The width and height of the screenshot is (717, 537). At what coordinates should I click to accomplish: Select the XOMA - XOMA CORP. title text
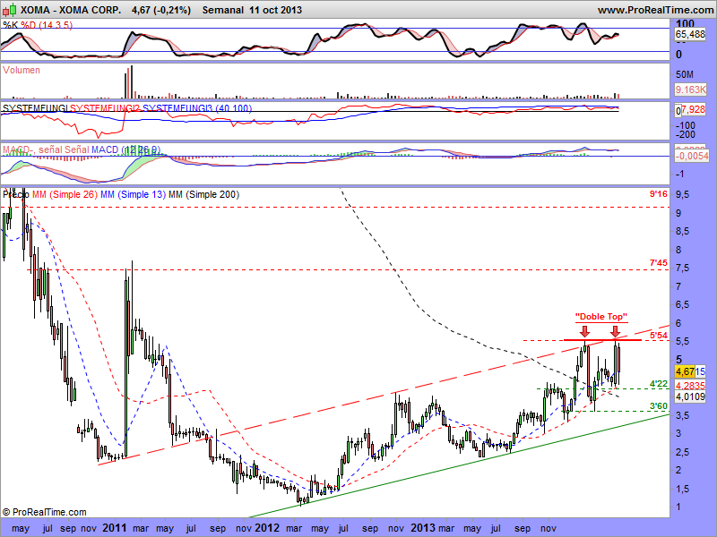pos(71,10)
